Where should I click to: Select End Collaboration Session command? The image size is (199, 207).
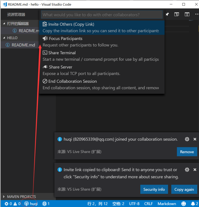102,85
